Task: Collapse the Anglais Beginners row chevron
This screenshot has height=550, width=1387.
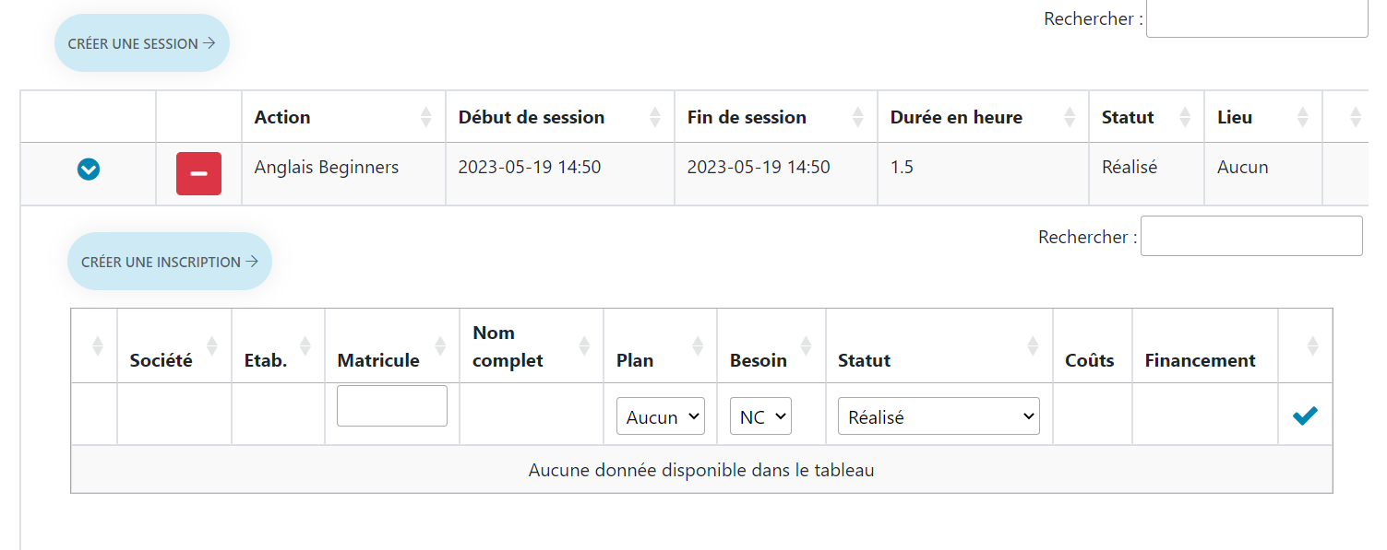Action: [89, 169]
